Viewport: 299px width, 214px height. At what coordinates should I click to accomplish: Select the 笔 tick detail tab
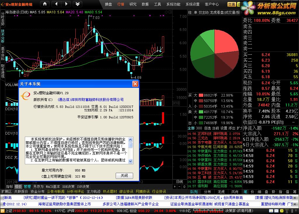[245, 192]
